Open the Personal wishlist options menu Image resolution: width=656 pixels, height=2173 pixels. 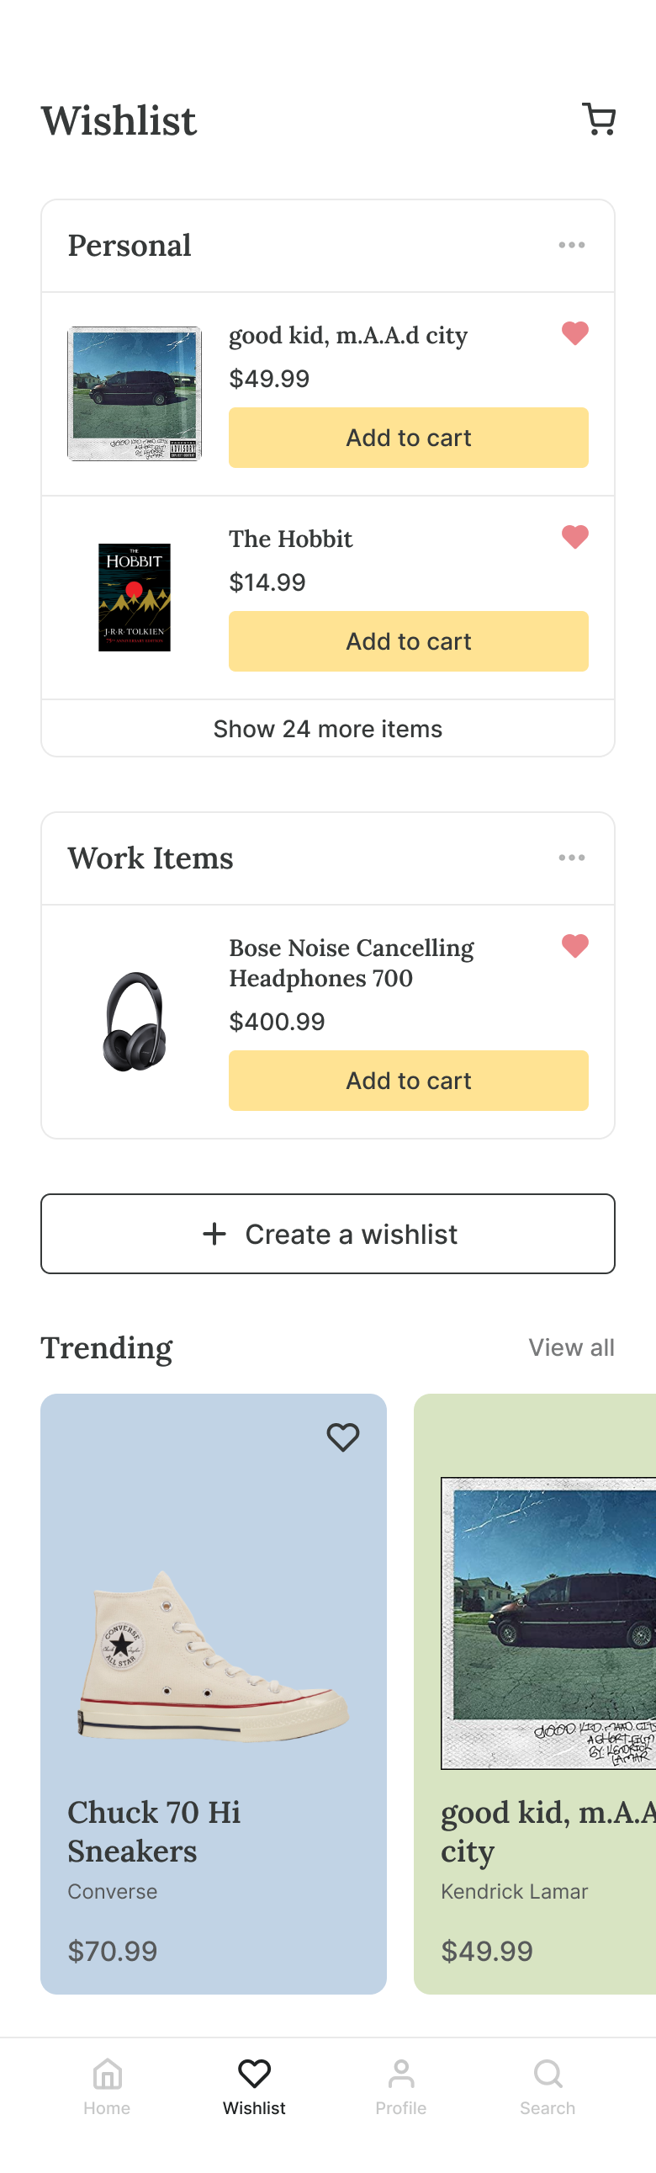[572, 245]
